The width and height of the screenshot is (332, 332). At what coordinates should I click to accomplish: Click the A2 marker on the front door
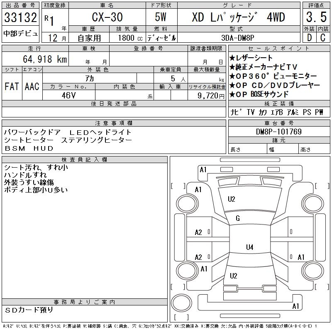point(198,232)
